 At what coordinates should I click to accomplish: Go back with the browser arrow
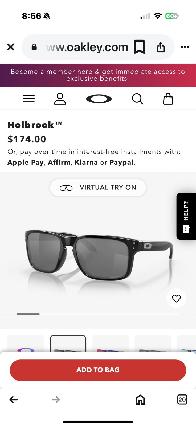pyautogui.click(x=14, y=400)
